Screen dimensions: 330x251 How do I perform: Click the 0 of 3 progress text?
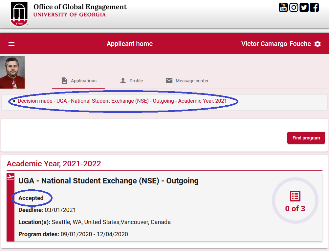point(295,209)
